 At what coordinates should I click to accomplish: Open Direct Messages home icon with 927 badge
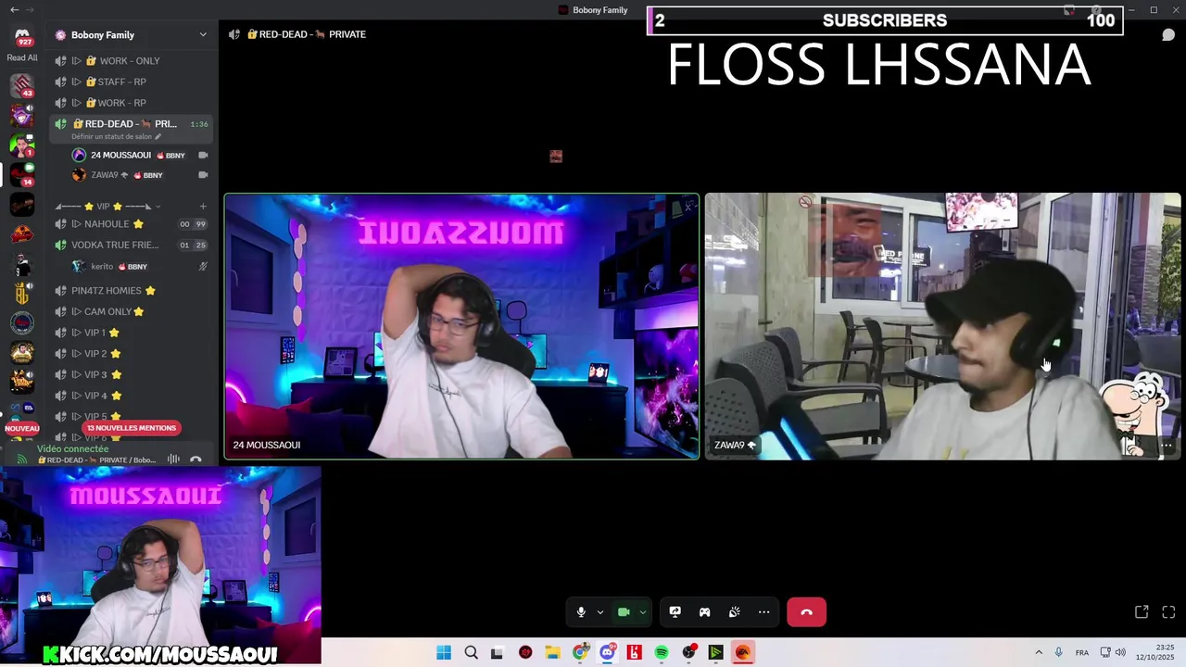tap(22, 35)
